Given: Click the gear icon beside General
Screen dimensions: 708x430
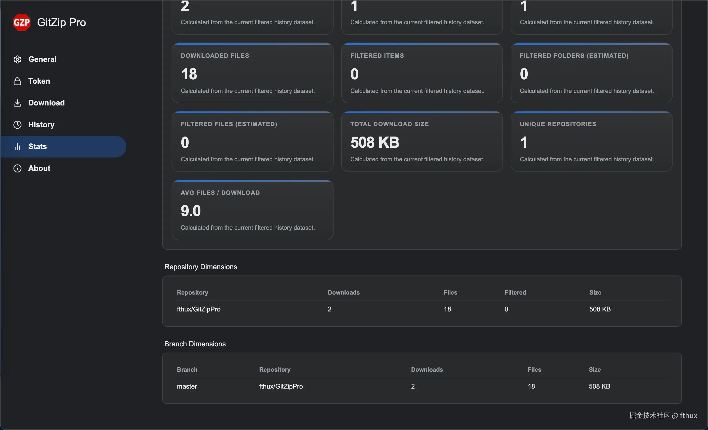Looking at the screenshot, I should pos(17,59).
